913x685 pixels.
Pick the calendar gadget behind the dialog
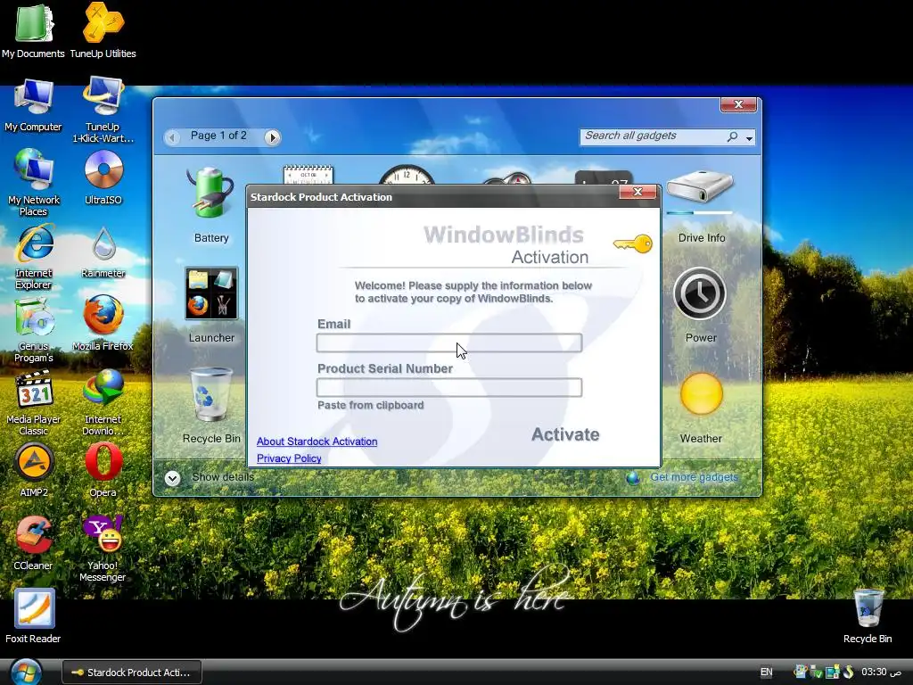308,175
